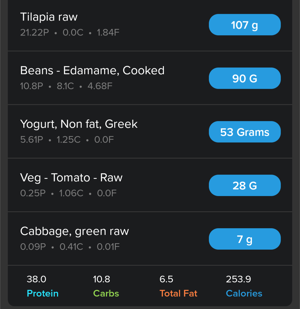Click the yogurt 5.61P macro line

pos(67,140)
